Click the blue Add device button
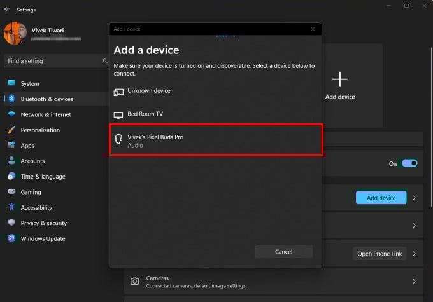Image resolution: width=433 pixels, height=302 pixels. pyautogui.click(x=381, y=198)
